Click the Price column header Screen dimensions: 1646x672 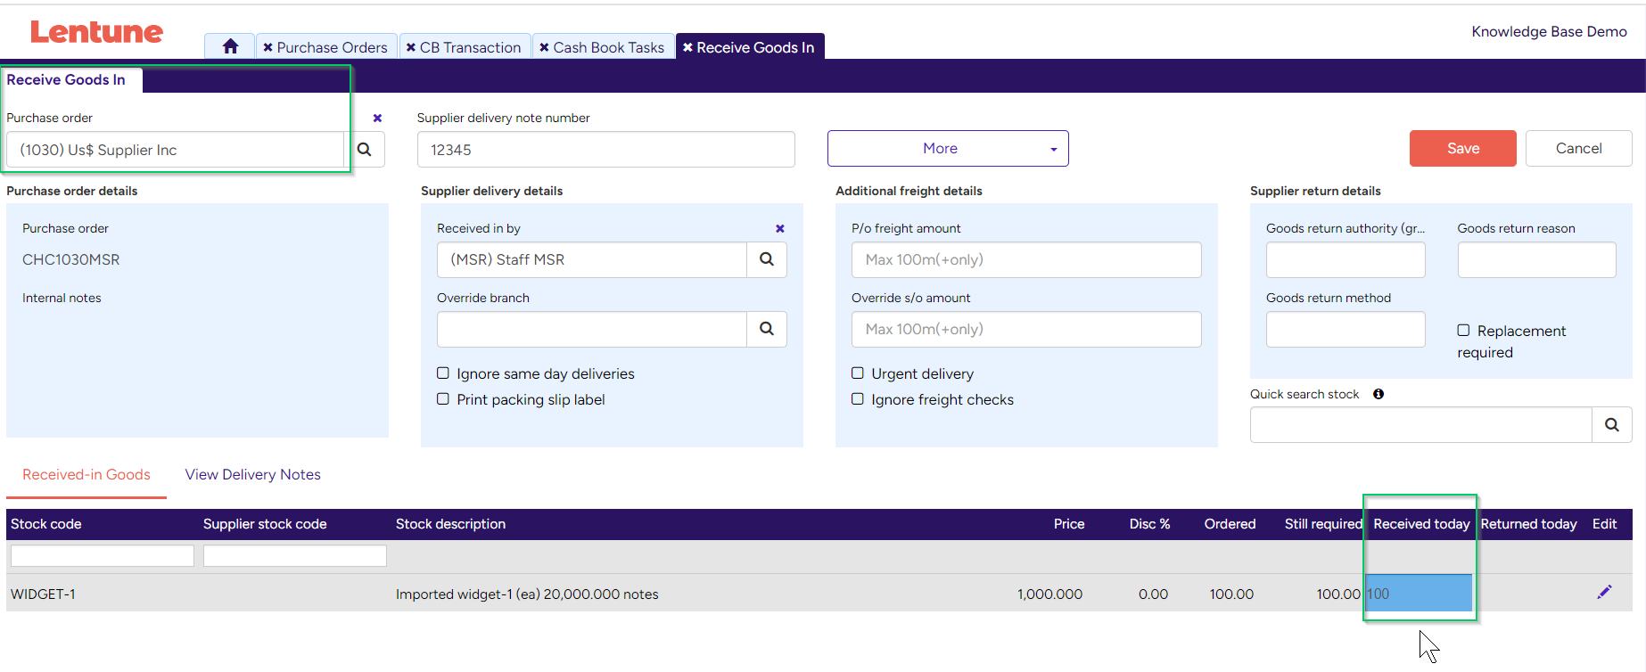point(1069,524)
